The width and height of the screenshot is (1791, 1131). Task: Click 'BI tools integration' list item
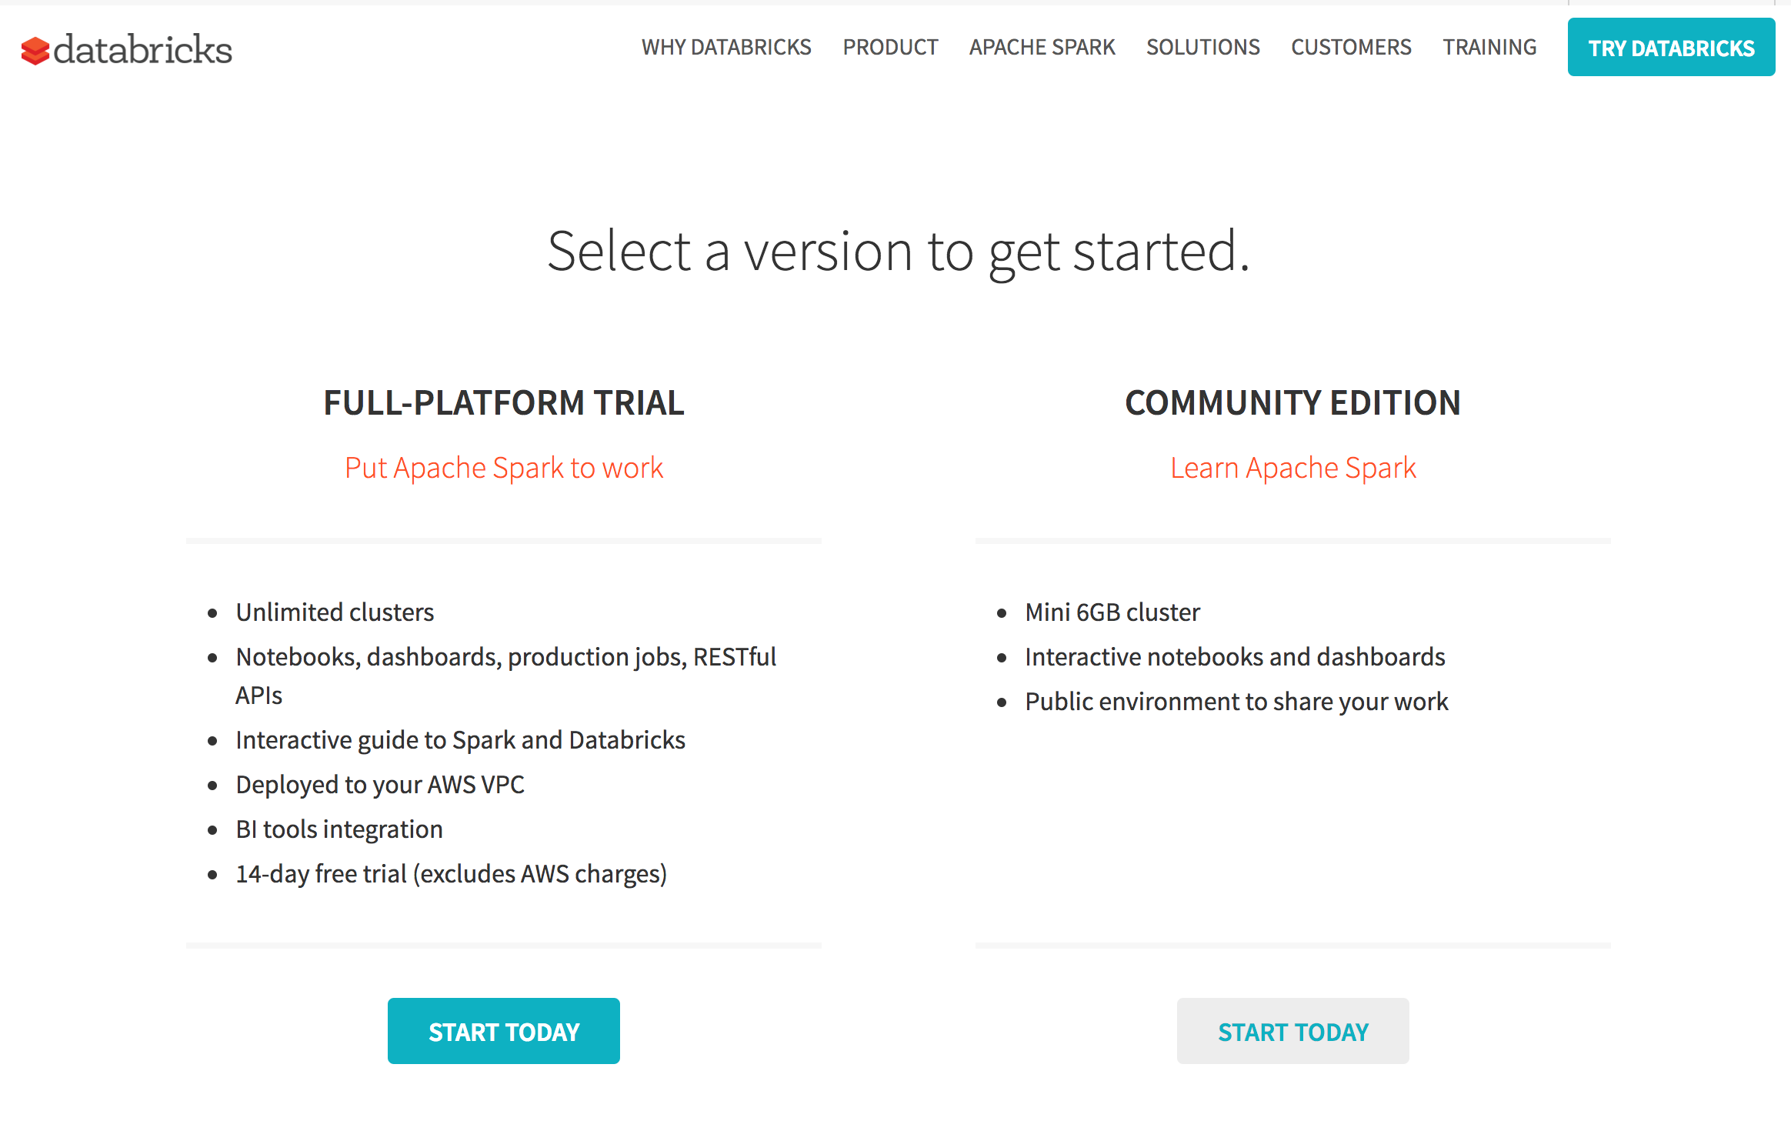pyautogui.click(x=339, y=829)
